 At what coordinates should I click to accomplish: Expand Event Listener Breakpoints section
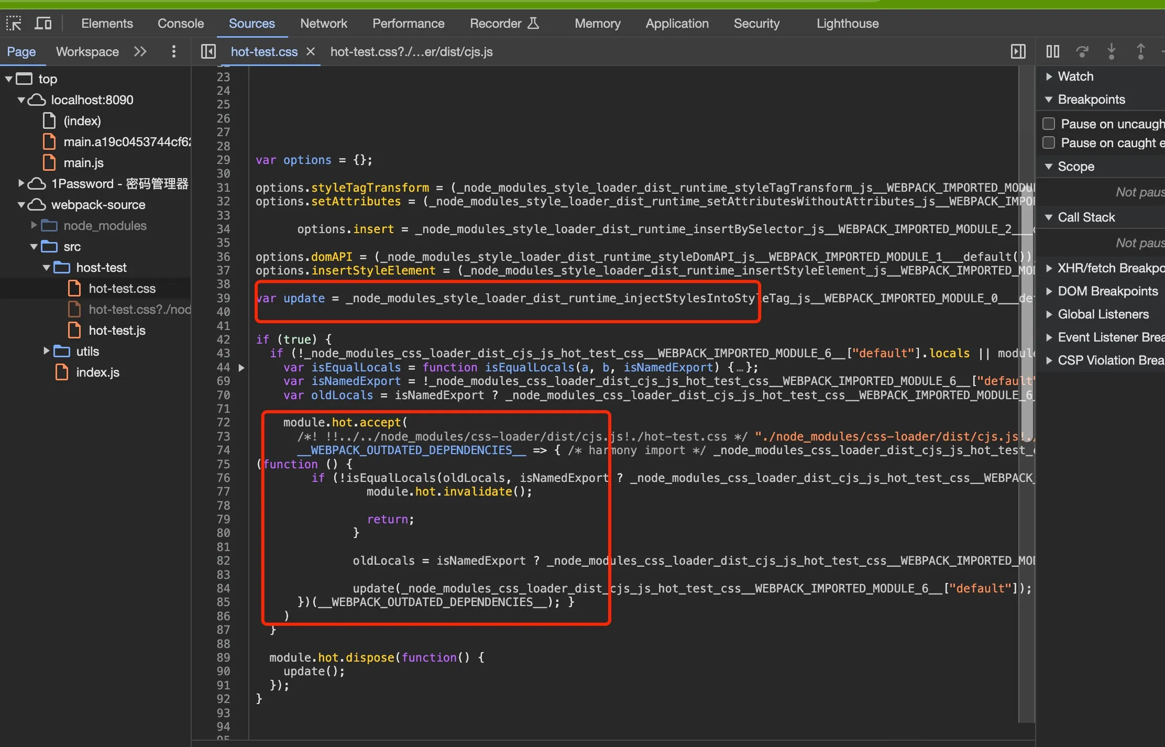(x=1049, y=337)
